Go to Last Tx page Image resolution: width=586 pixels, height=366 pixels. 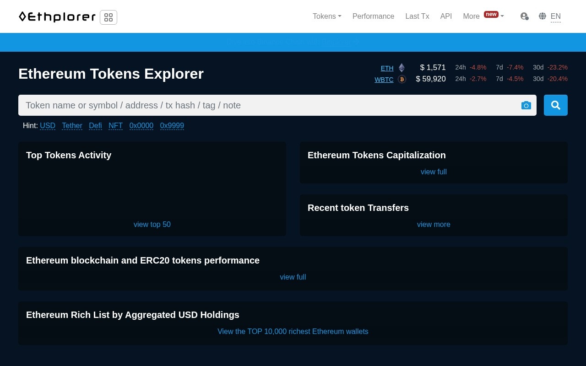(x=417, y=16)
